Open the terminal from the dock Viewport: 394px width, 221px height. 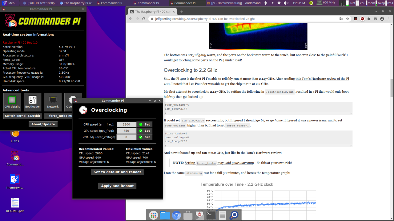[x=211, y=215]
